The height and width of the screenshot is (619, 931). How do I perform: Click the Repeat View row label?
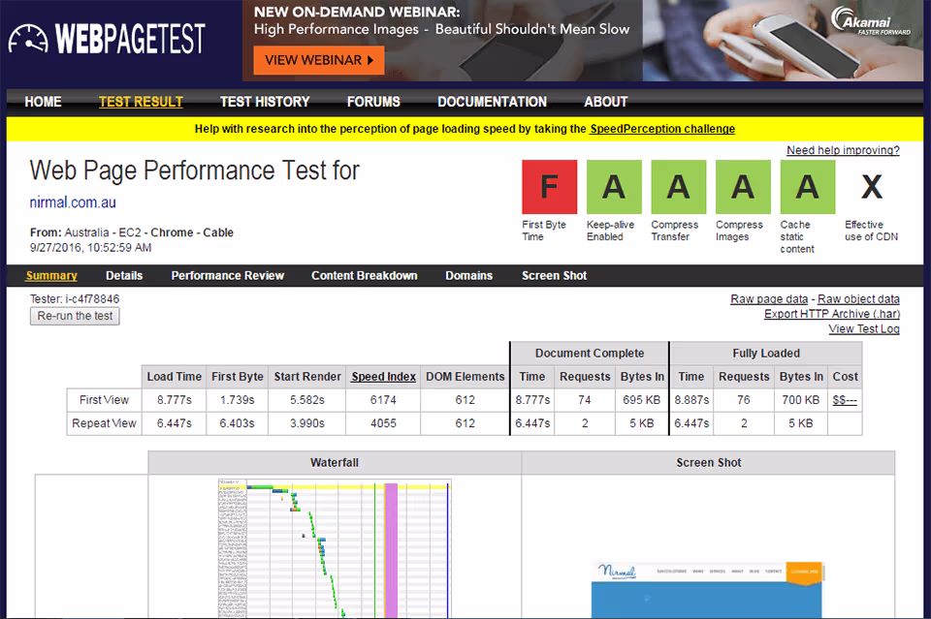pyautogui.click(x=104, y=423)
